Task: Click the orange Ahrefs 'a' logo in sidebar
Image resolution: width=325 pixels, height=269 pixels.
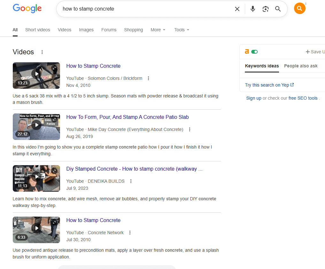Action: pos(247,52)
